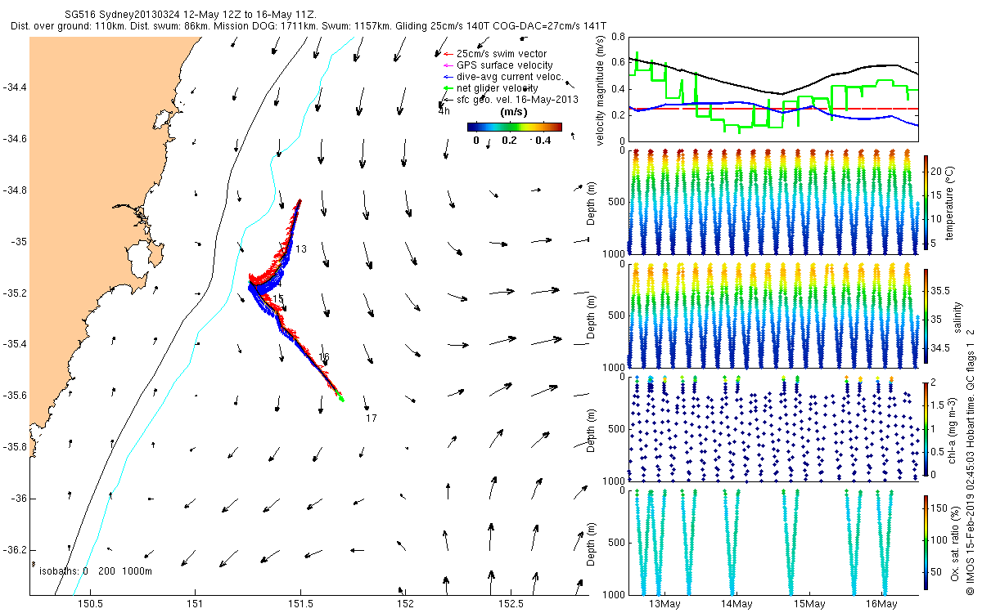Click the '16May' time axis tick label
982x613 pixels.
pyautogui.click(x=883, y=604)
